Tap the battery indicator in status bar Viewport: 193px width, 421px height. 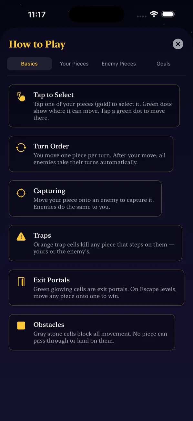click(x=168, y=14)
